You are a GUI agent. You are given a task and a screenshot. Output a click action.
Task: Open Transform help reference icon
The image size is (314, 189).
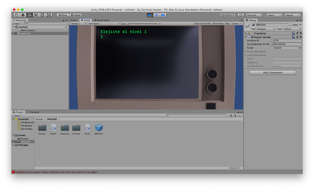[x=293, y=33]
